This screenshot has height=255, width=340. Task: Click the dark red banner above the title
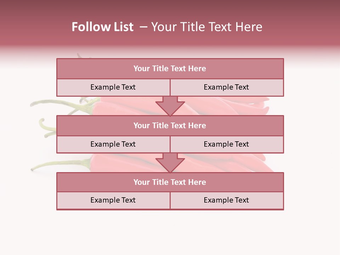tap(170, 8)
